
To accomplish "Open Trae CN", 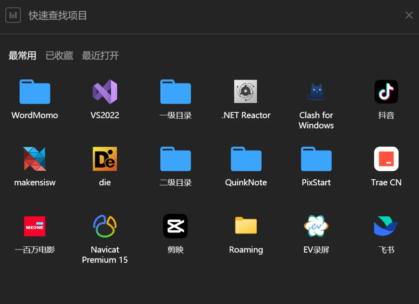I will [386, 159].
